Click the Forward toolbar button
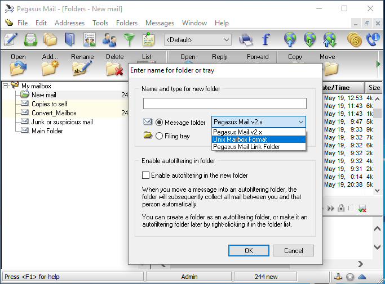 [x=258, y=57]
